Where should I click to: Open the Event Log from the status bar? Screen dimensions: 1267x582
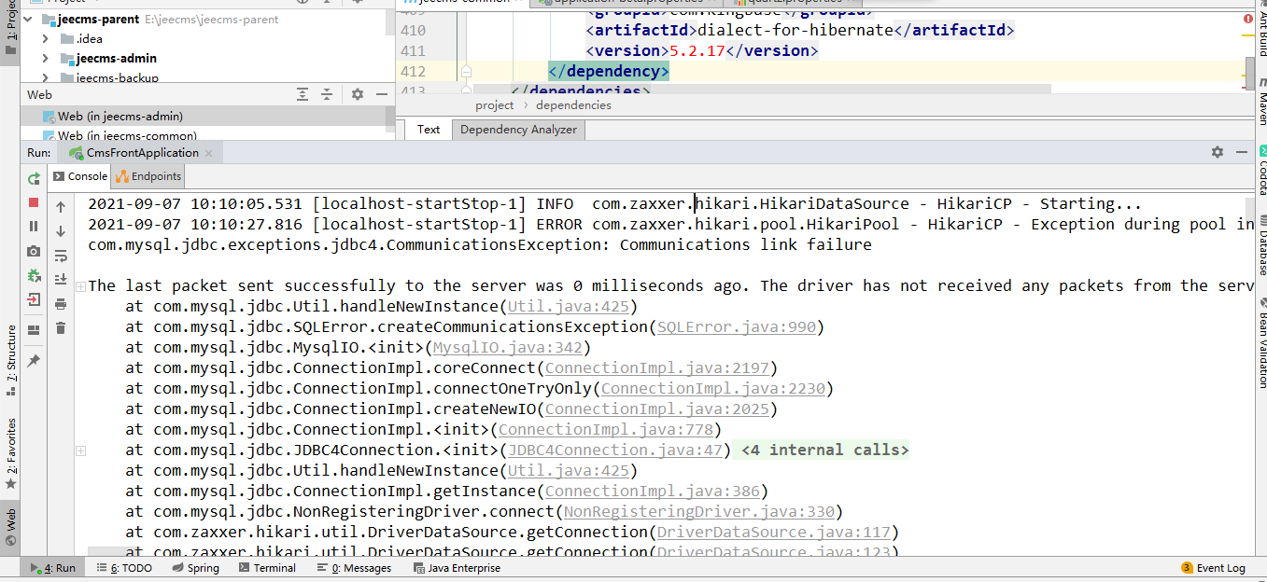point(1213,568)
